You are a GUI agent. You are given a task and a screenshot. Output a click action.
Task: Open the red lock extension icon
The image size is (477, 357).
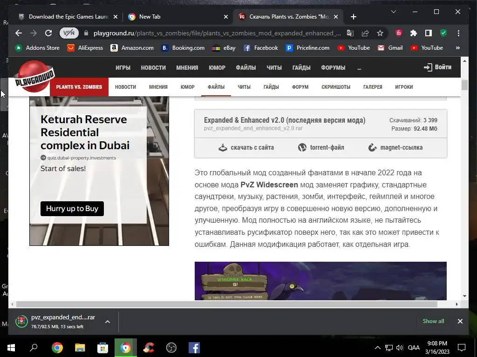pyautogui.click(x=399, y=33)
